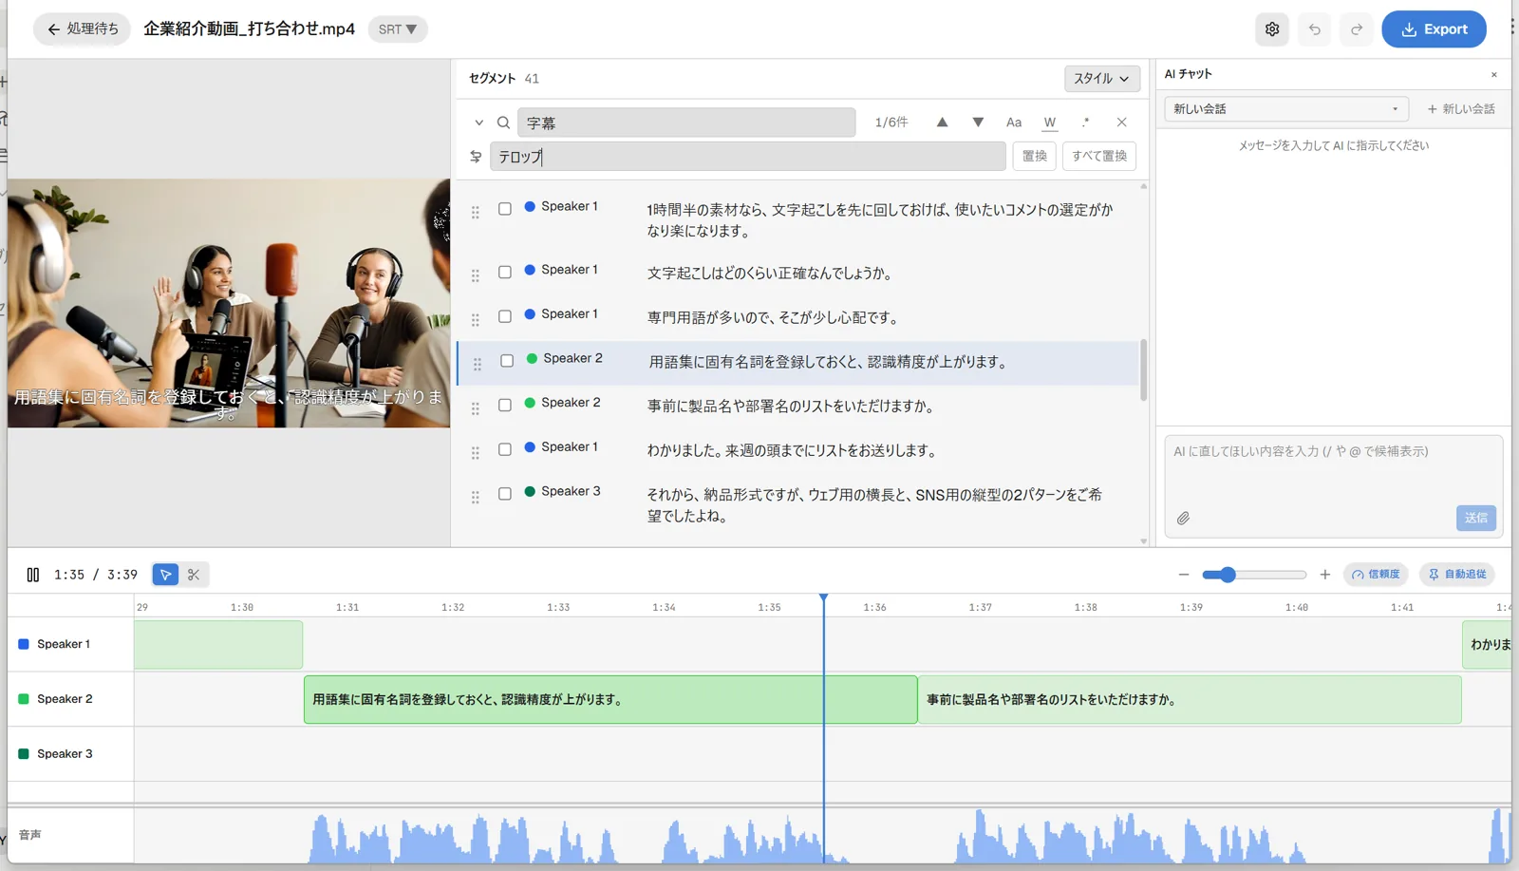This screenshot has height=871, width=1519.
Task: Check the 専門用語が多いので segment checkbox
Action: [x=505, y=316]
